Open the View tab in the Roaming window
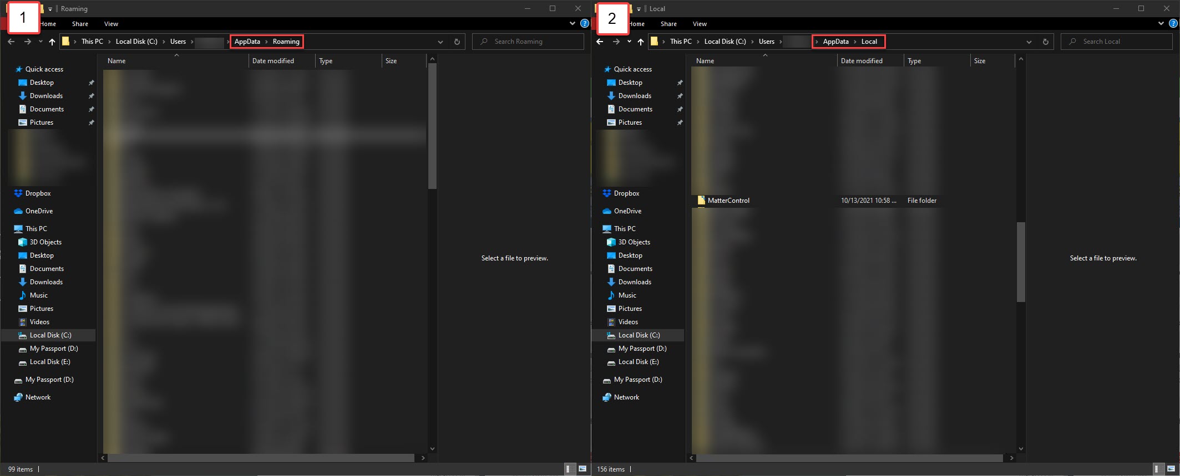This screenshot has height=476, width=1180. coord(111,24)
